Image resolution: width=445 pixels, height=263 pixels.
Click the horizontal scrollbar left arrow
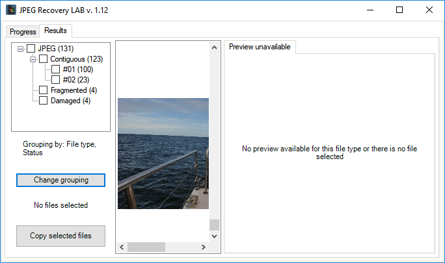click(120, 247)
